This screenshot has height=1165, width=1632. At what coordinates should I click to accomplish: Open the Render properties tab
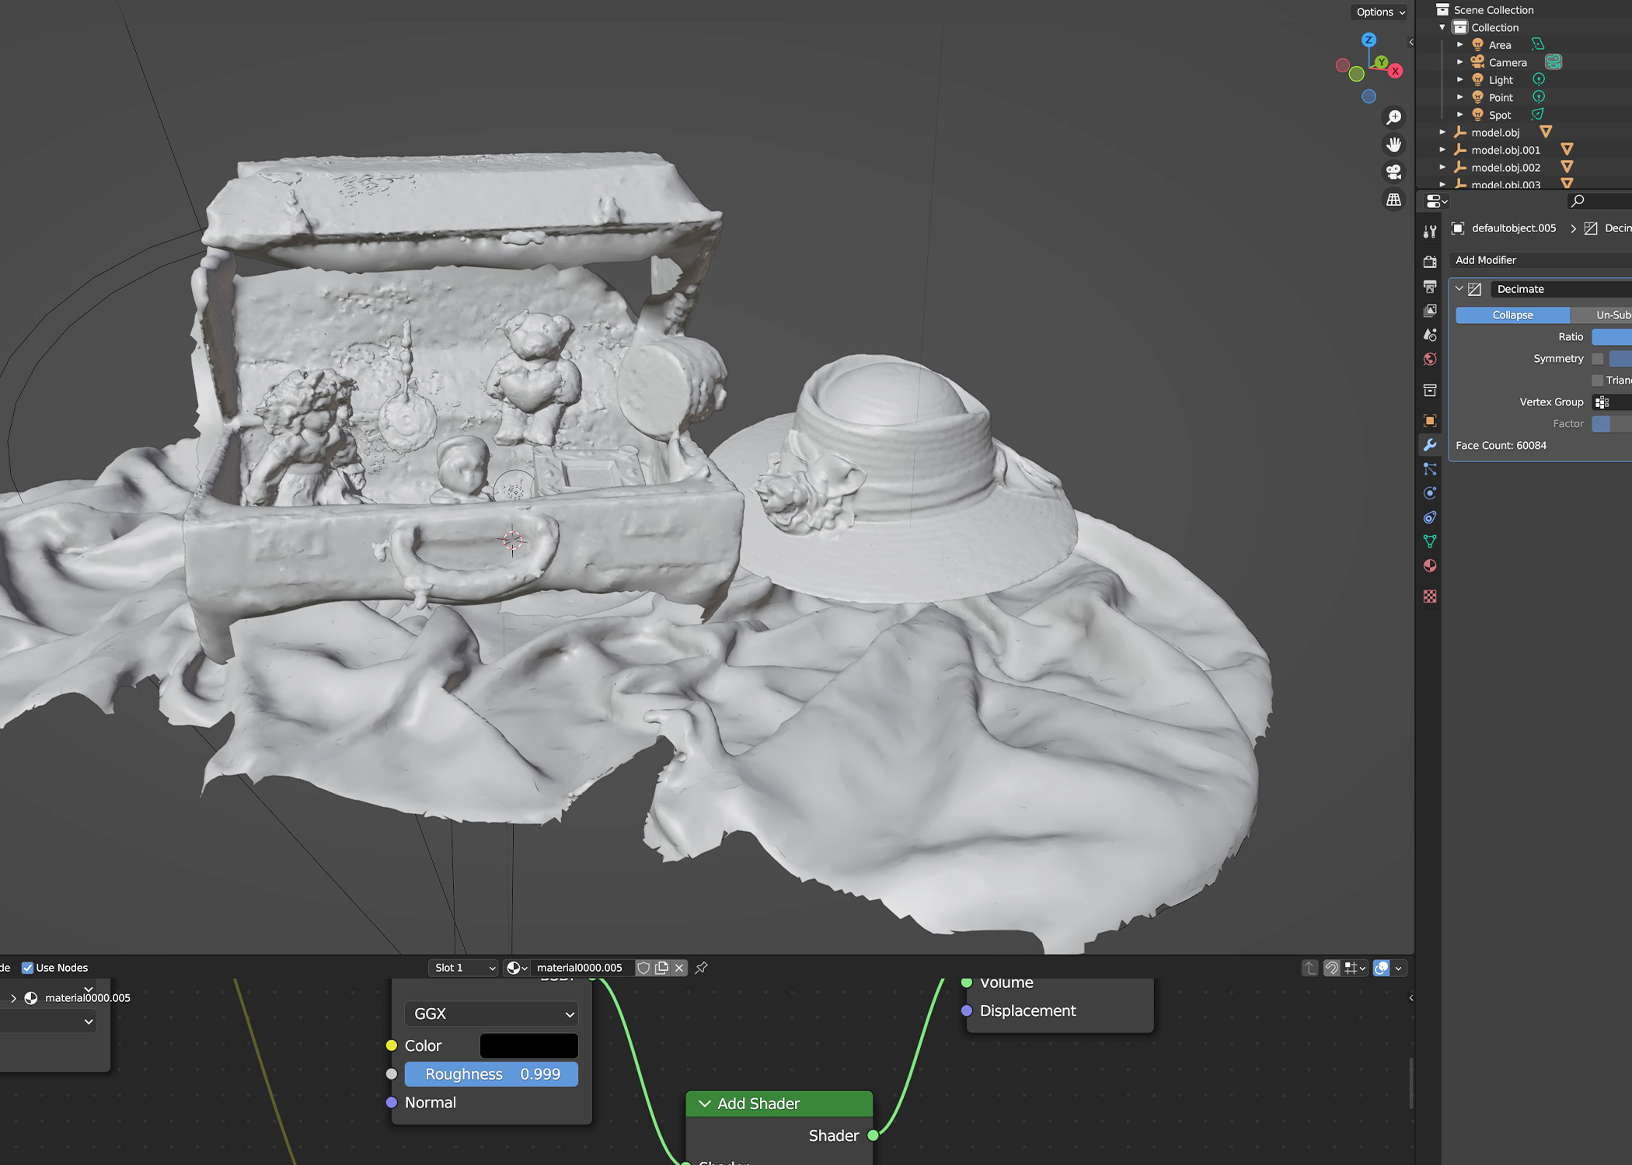pos(1429,262)
